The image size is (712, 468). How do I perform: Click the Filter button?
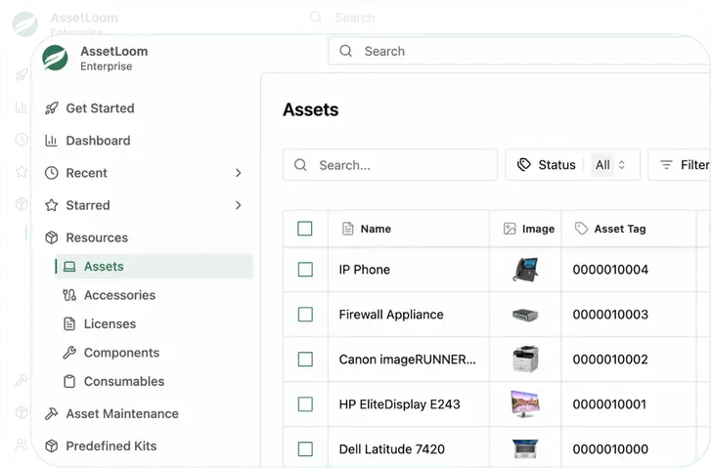pos(683,165)
